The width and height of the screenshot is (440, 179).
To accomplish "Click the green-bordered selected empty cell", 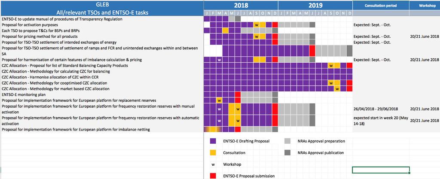I will [381, 170].
